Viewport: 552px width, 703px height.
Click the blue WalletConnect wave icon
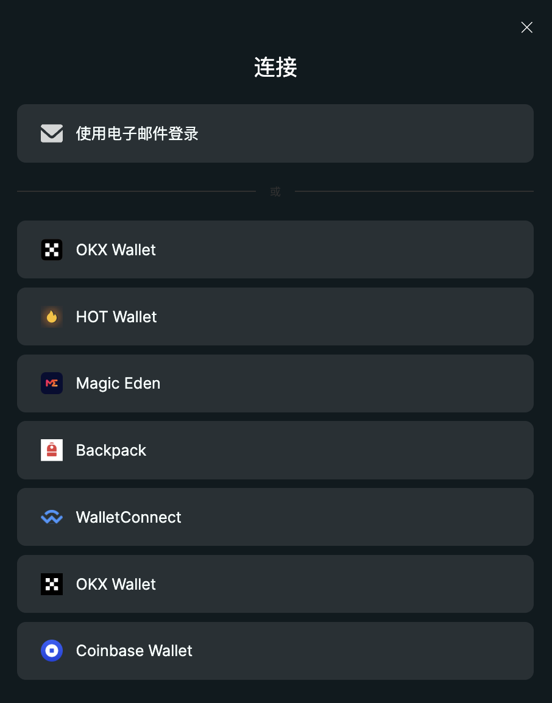52,517
